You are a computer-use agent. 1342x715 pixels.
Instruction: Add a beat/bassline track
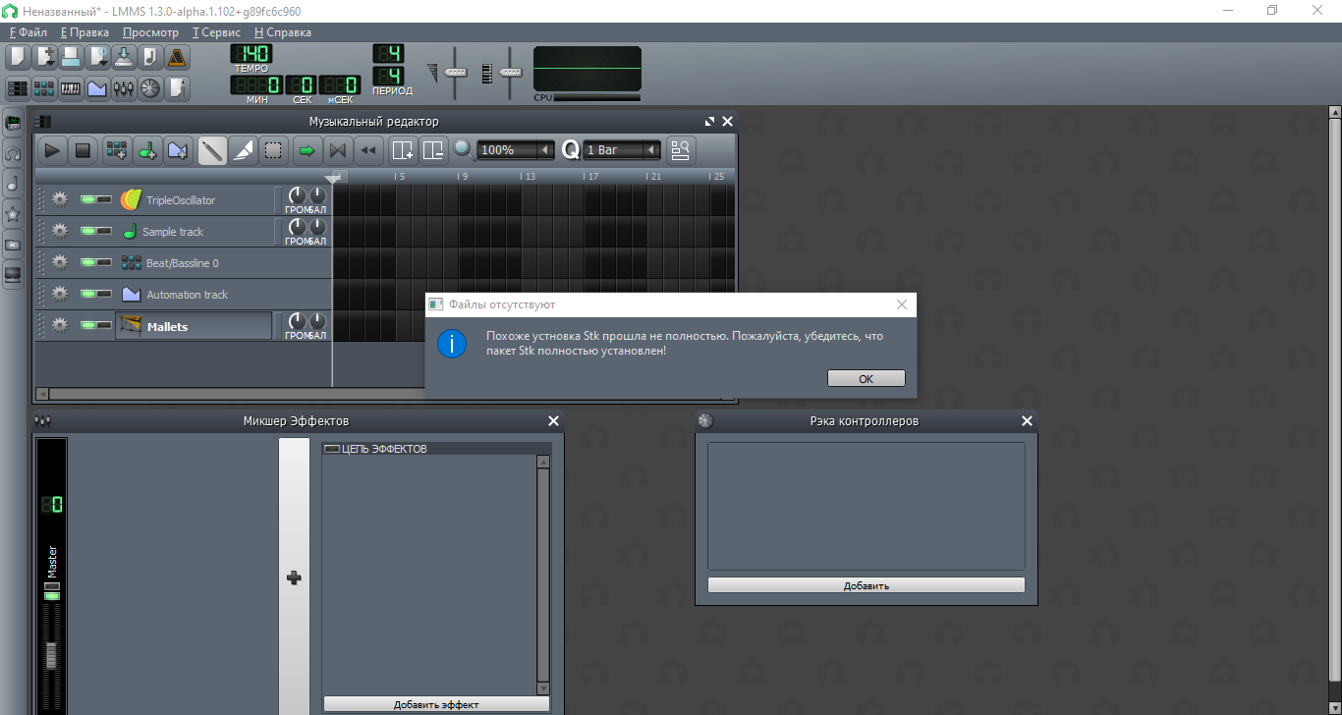pos(117,150)
